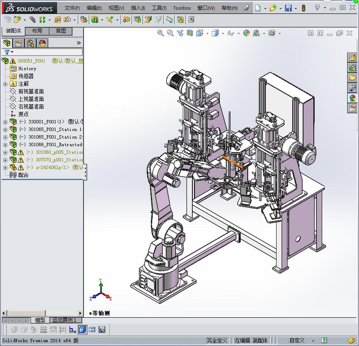Click the Apply Scene icon
The width and height of the screenshot is (359, 346).
click(x=256, y=33)
